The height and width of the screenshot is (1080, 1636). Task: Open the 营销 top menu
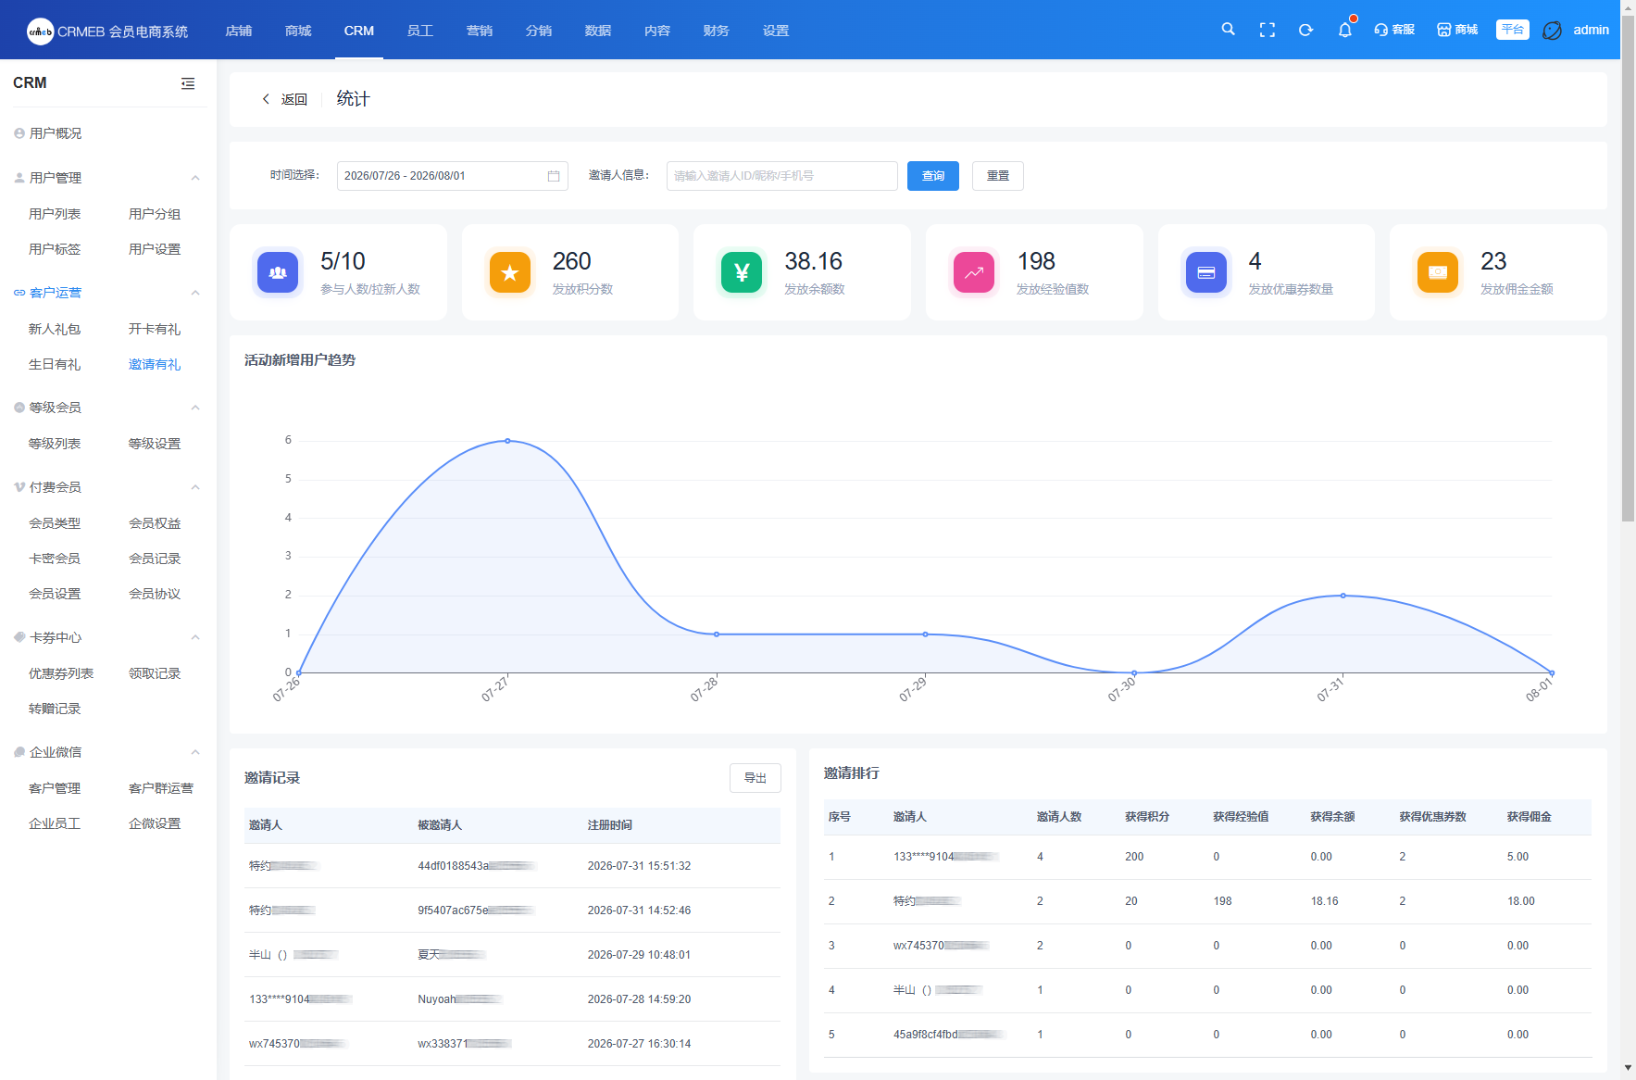pos(480,31)
